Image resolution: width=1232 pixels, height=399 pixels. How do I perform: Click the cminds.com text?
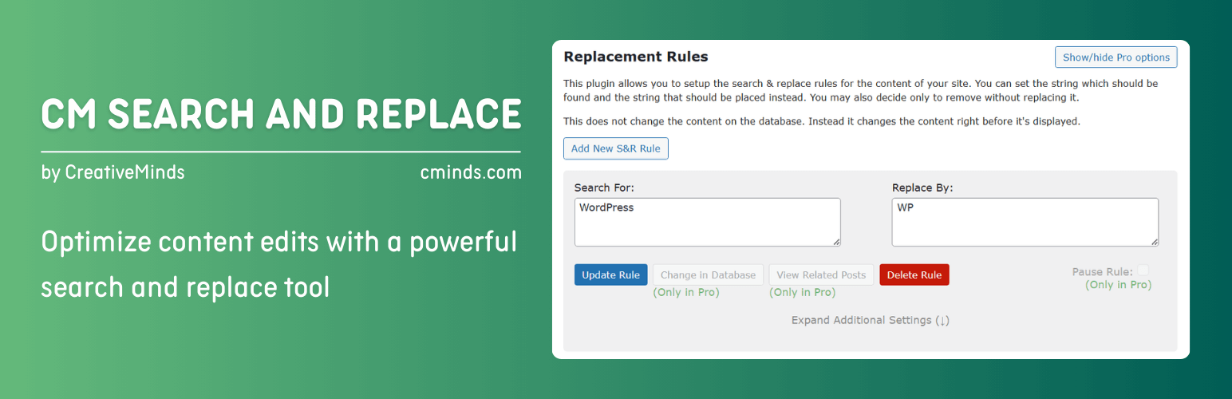click(471, 172)
